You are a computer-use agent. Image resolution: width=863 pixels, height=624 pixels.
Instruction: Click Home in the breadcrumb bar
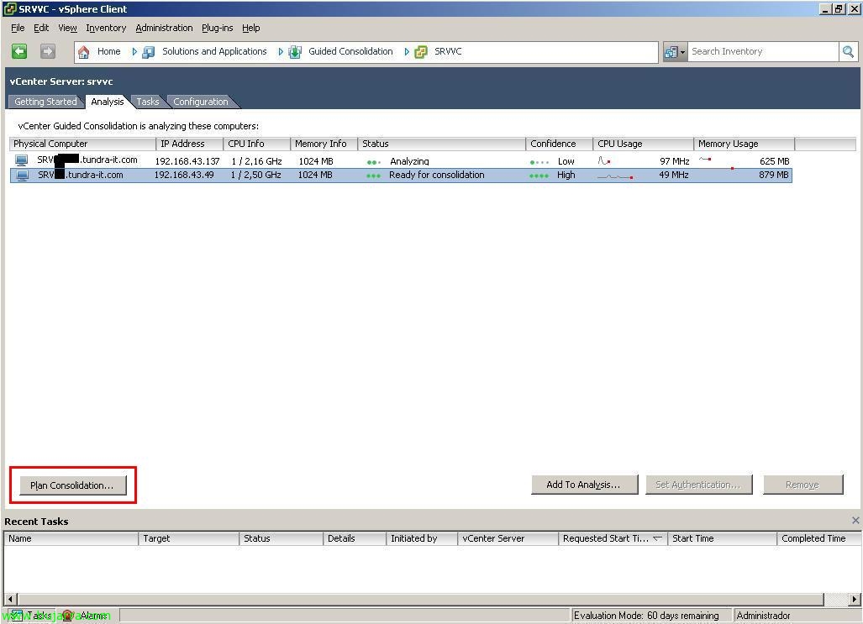[x=109, y=51]
